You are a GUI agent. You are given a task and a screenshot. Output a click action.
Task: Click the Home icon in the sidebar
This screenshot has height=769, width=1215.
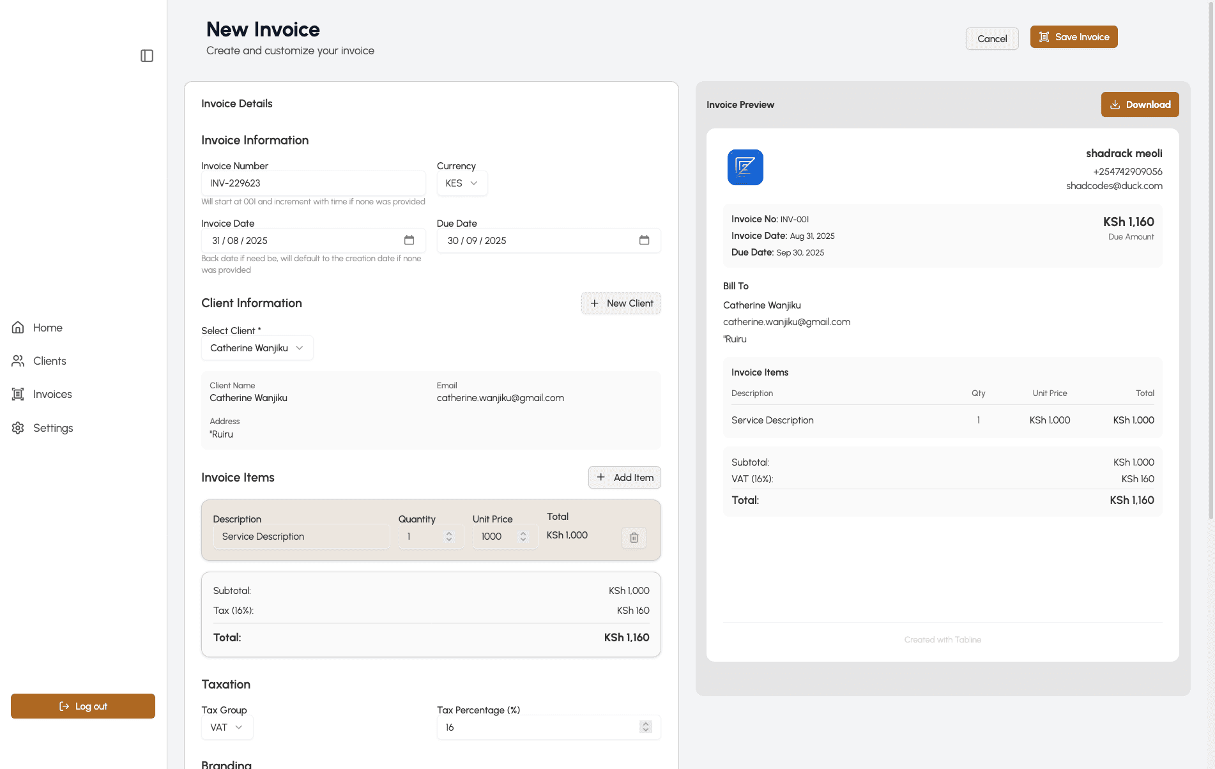click(x=19, y=327)
